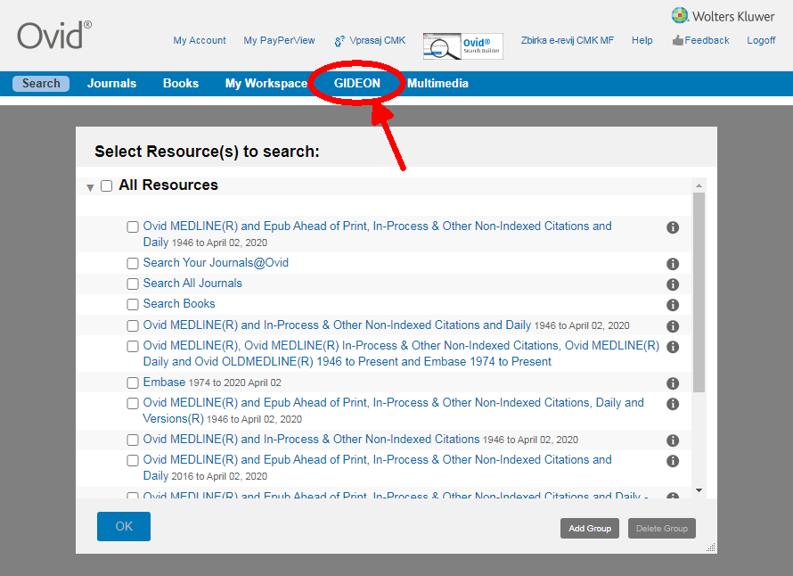
Task: Click the Feedback thumbs-up icon
Action: pyautogui.click(x=677, y=40)
